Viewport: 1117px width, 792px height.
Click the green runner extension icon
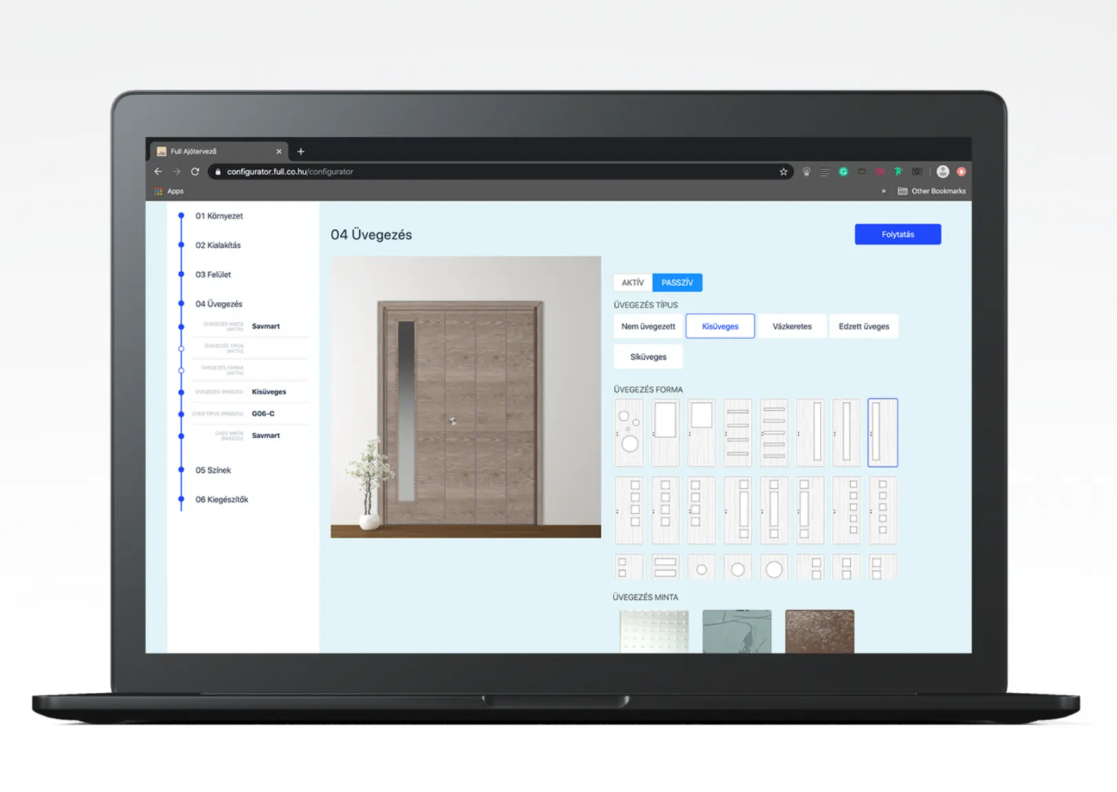click(x=898, y=172)
